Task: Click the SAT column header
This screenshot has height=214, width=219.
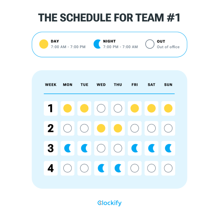Action: 152,85
